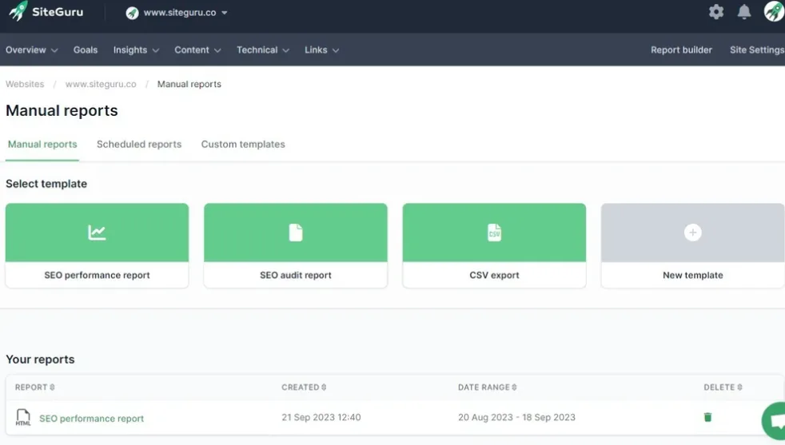Expand the Links menu
785x445 pixels.
coord(322,50)
